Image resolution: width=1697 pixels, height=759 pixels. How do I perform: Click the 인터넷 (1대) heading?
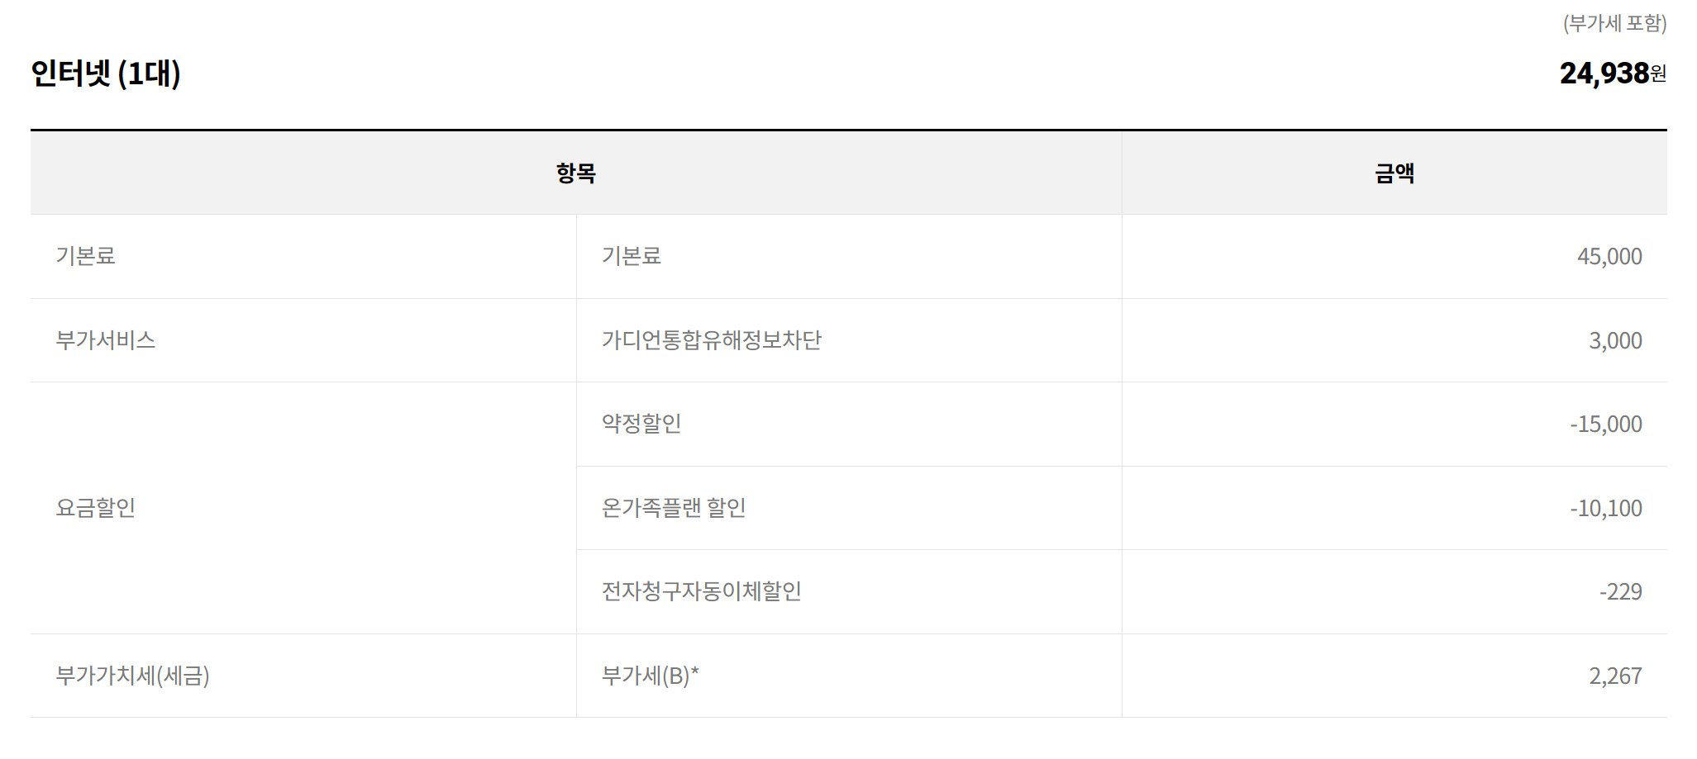click(106, 74)
